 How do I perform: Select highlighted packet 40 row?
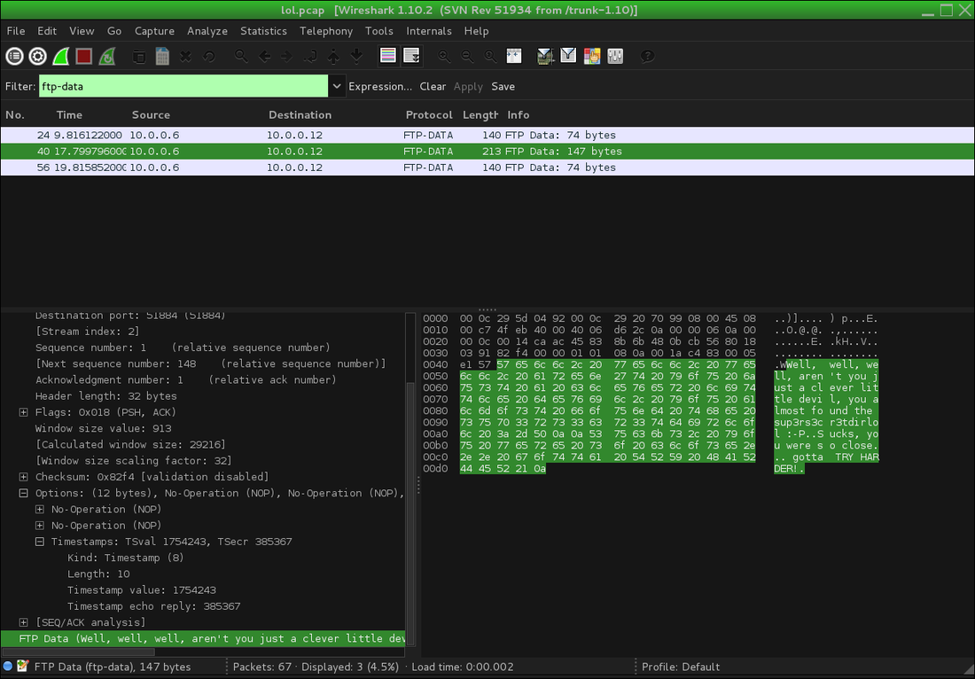point(487,151)
